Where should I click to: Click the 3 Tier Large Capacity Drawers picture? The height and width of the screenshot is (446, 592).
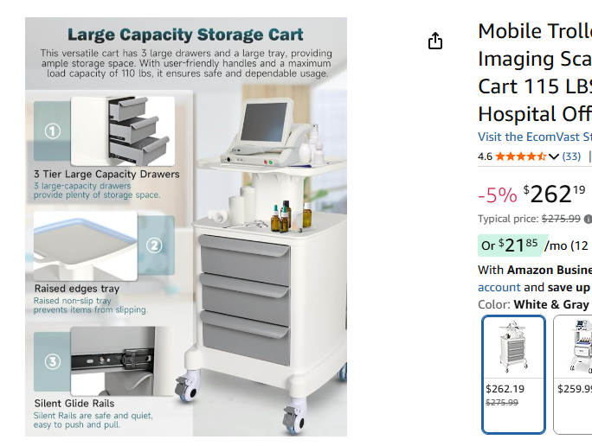[x=123, y=131]
